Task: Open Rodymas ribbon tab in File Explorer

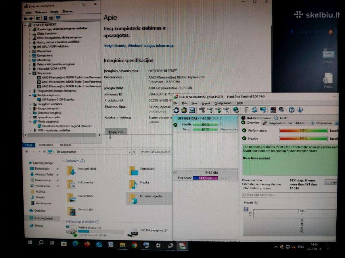Action: click(66, 145)
